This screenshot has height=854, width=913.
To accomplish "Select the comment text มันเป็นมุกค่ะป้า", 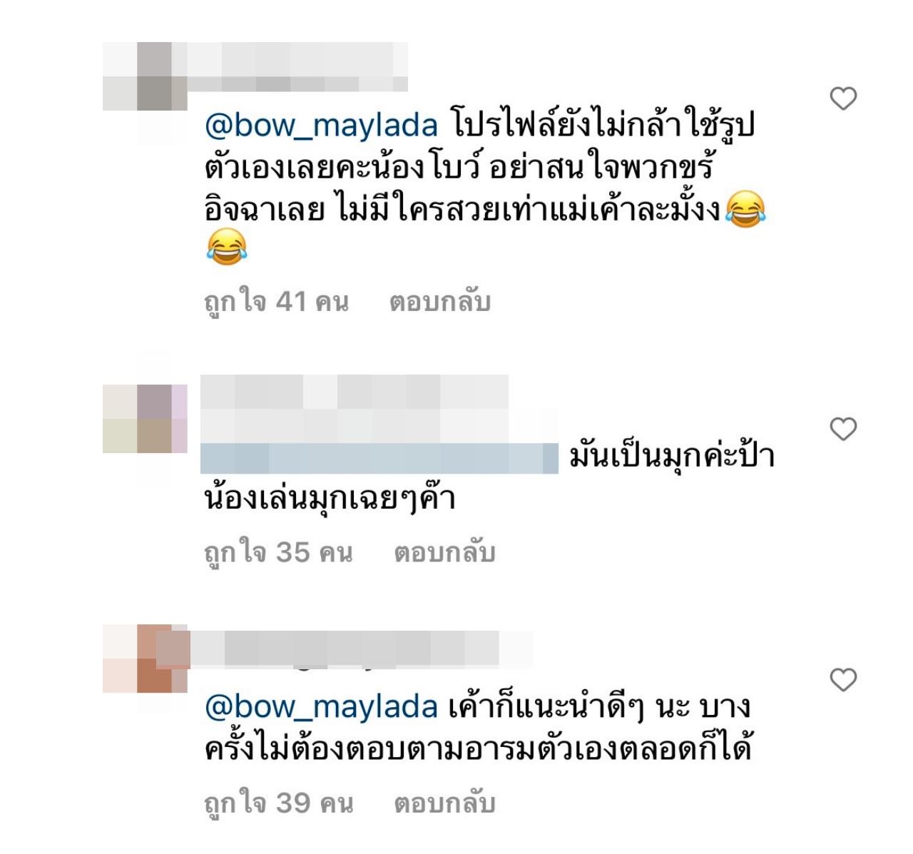I will [672, 457].
